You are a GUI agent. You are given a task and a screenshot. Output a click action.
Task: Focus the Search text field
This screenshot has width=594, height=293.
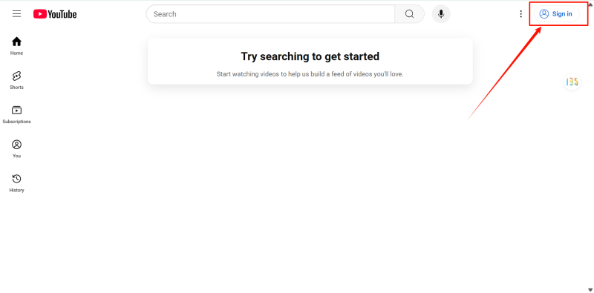(x=270, y=14)
